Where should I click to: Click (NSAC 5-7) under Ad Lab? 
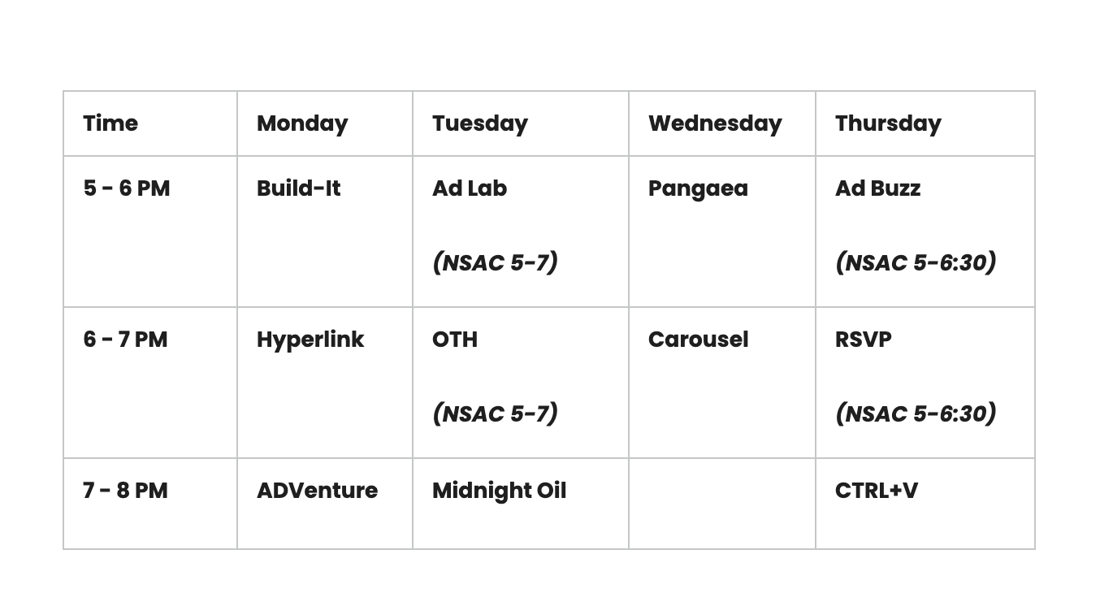(x=495, y=262)
